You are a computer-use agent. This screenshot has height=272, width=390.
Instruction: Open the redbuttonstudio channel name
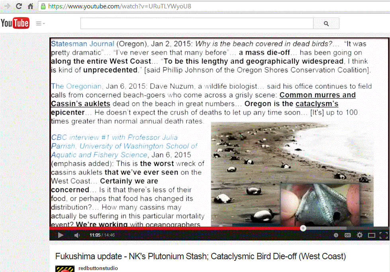pyautogui.click(x=98, y=268)
